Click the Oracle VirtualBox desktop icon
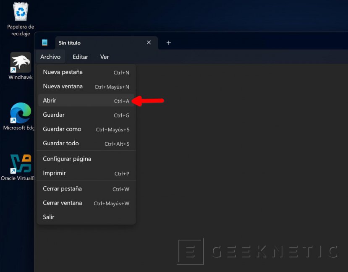This screenshot has height=272, width=348. (21, 164)
